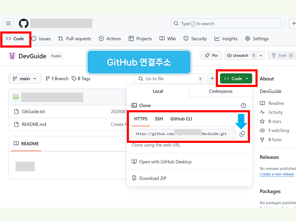Open Activity via the pulse icon
This screenshot has width=296, height=221.
click(x=262, y=112)
